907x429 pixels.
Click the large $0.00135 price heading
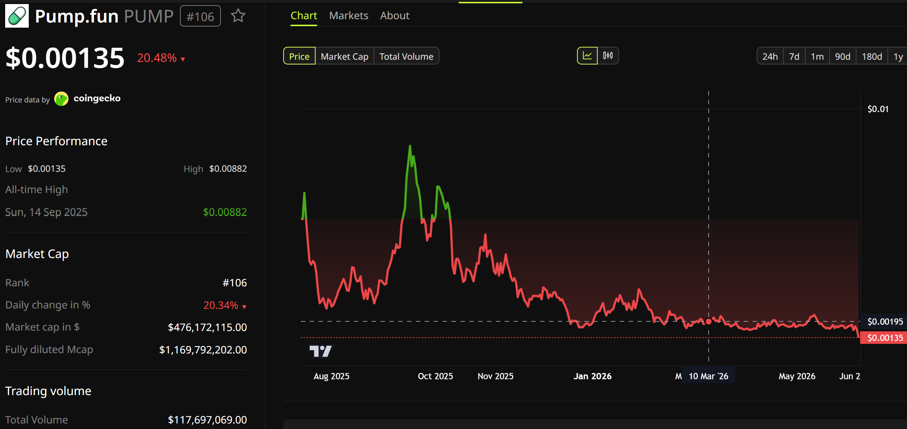tap(65, 58)
